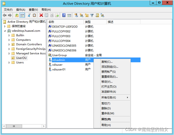Expand the ForeignSecurityPrincipals tree node

pyautogui.click(x=9, y=49)
